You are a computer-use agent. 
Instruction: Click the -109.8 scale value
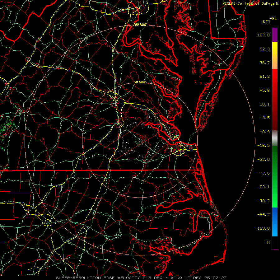263,228
